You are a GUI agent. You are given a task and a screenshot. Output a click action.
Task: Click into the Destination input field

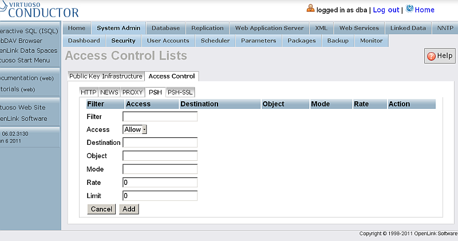point(160,143)
